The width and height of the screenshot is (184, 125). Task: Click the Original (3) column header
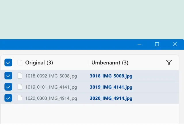pyautogui.click(x=39, y=62)
